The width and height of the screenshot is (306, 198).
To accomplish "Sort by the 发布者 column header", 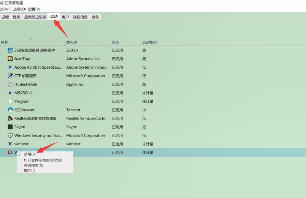I will pyautogui.click(x=71, y=42).
